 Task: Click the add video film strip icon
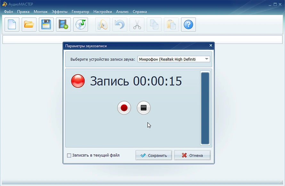[63, 25]
